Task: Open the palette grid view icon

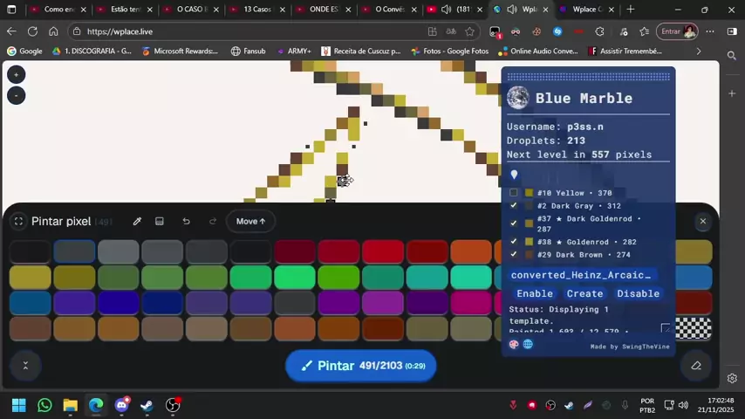Action: [160, 222]
